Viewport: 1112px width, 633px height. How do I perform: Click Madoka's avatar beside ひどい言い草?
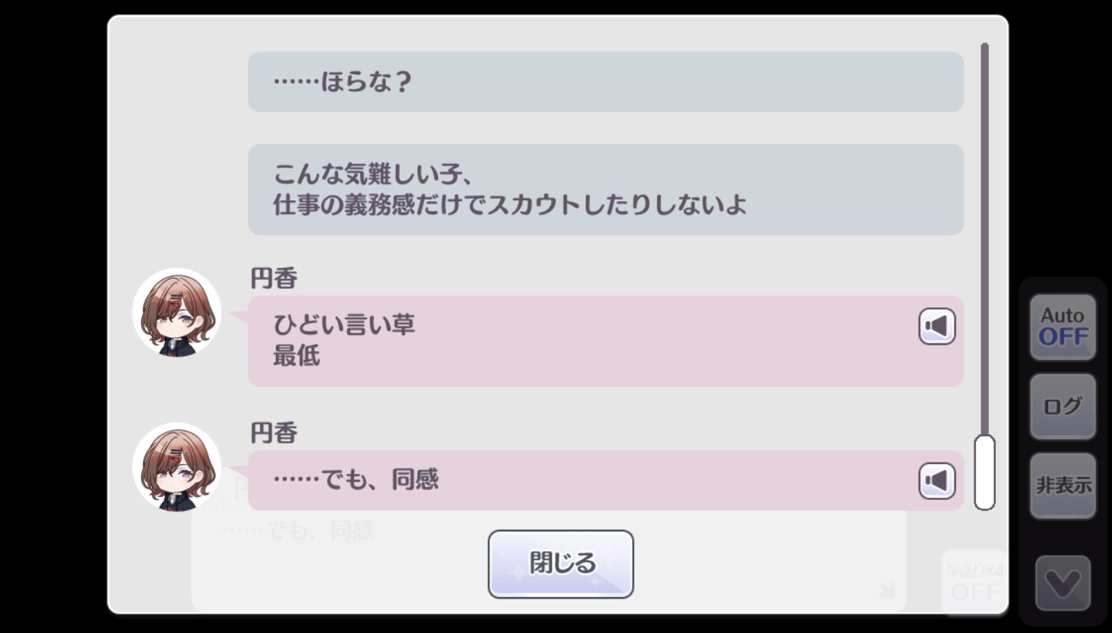pos(177,313)
